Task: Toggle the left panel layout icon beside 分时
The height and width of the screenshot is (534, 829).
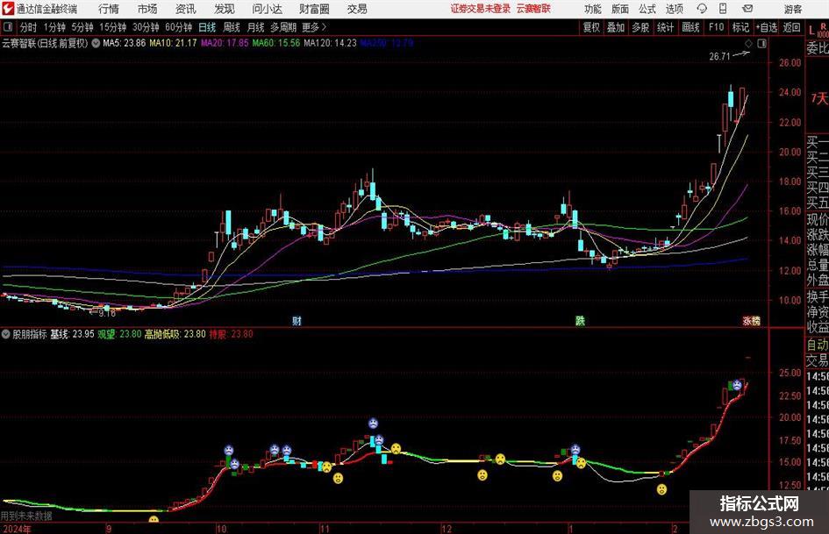Action: 8,27
